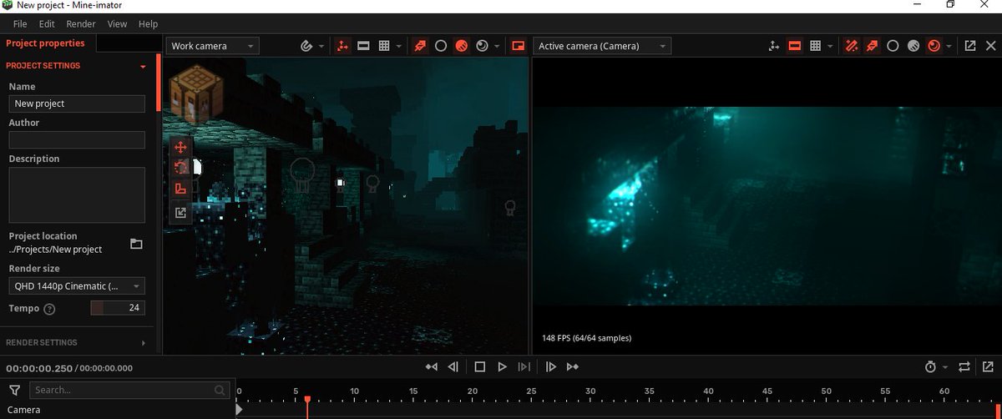Click the Tempo value field
The image size is (1002, 419).
click(118, 308)
